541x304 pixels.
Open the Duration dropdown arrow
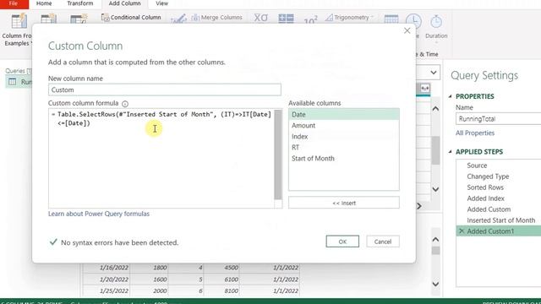click(x=436, y=42)
